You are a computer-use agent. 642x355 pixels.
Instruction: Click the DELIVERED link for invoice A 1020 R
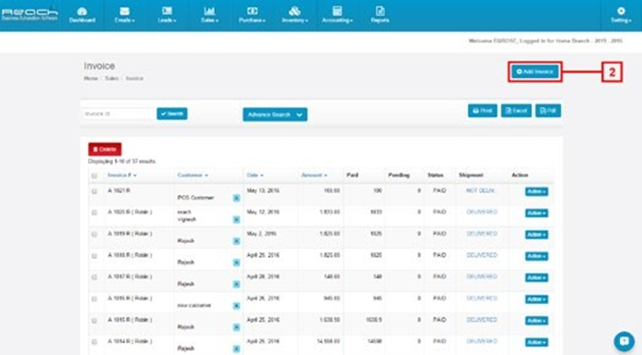coord(482,212)
